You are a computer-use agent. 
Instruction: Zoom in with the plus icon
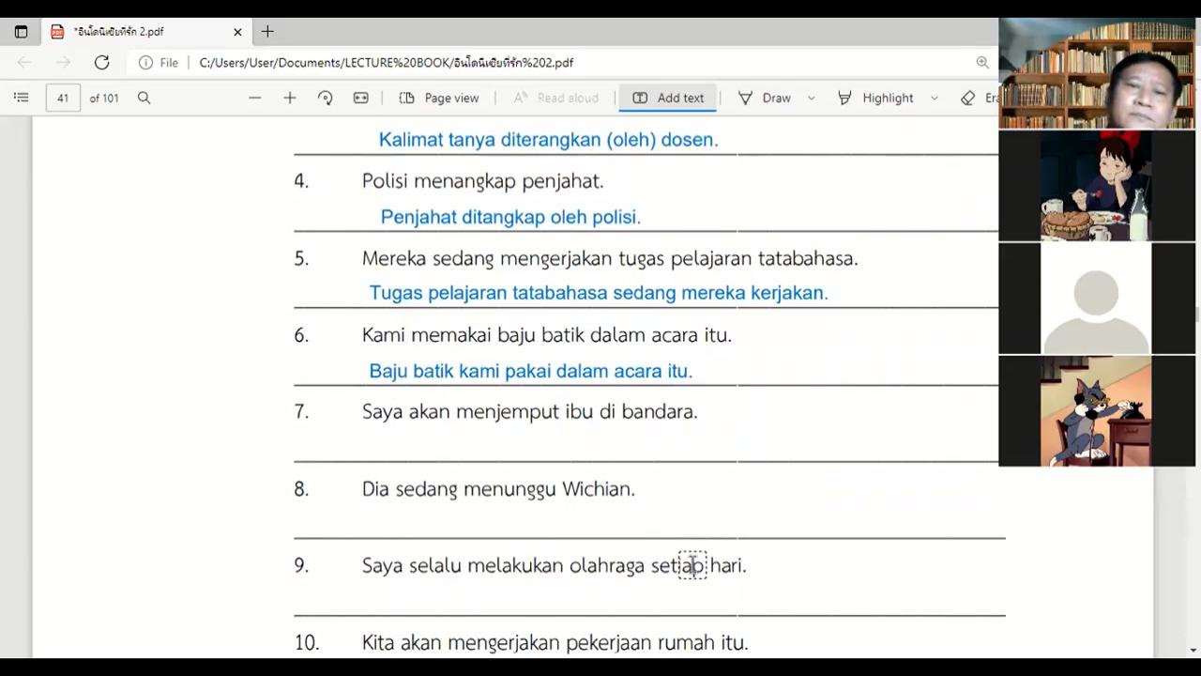tap(290, 98)
